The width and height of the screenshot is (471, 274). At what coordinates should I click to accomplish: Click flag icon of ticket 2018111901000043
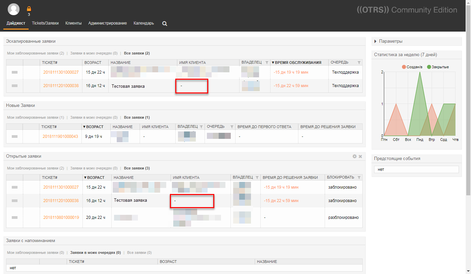click(x=14, y=136)
